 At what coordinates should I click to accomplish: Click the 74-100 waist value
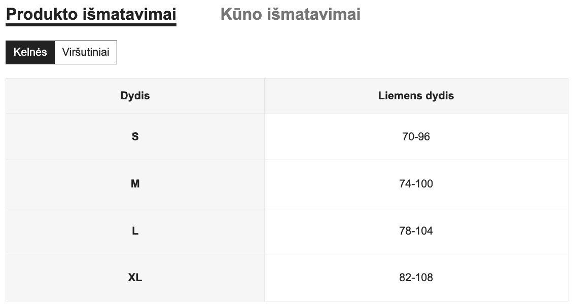[x=416, y=183]
